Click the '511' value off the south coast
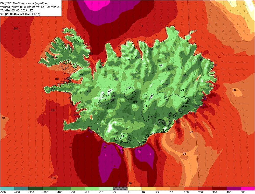Viewport: 255px width, 194px height. 139,150
